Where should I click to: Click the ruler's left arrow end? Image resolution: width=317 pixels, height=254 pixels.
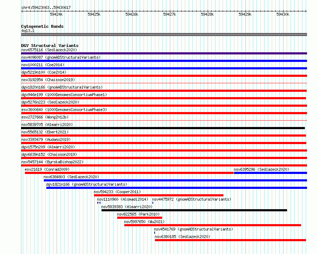click(22, 11)
